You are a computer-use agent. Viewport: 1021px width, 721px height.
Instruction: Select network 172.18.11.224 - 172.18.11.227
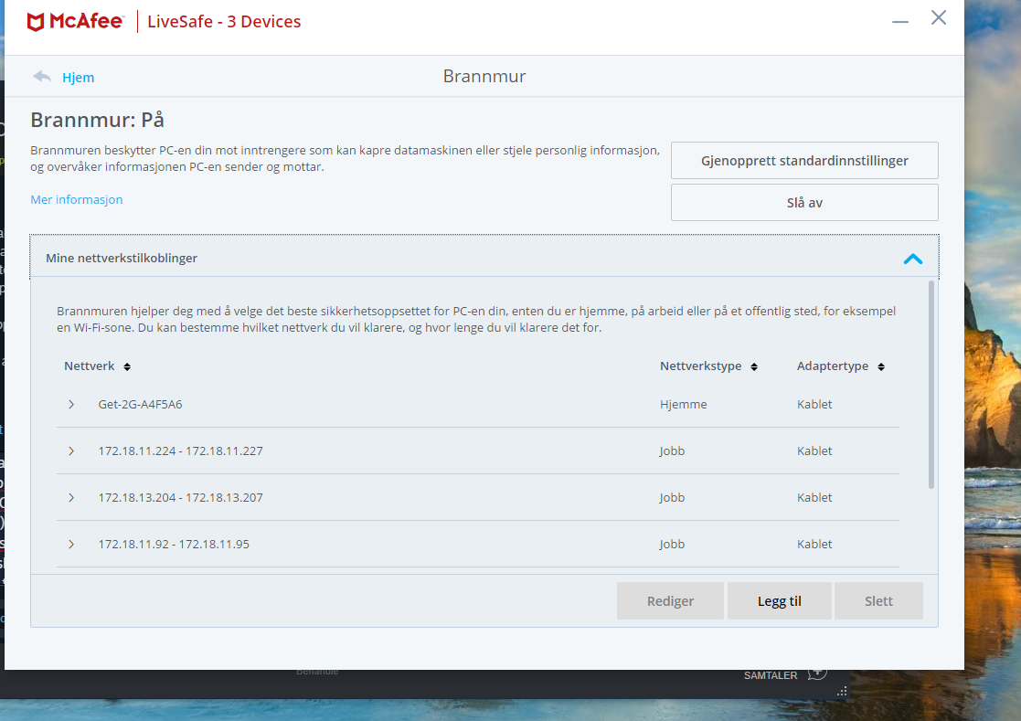(x=180, y=451)
